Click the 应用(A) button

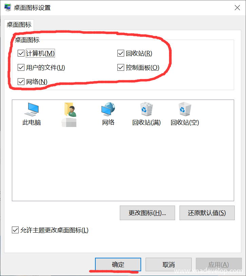click(219, 264)
